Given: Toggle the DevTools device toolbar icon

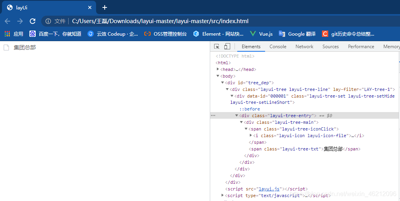Looking at the screenshot, I should pyautogui.click(x=227, y=46).
